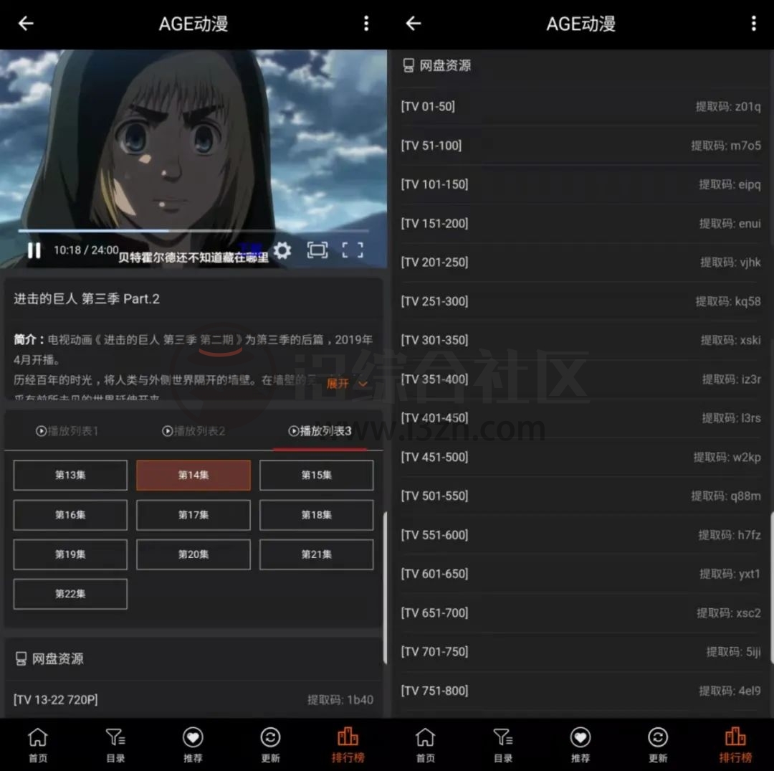The image size is (774, 771).
Task: Play episode 第19集
Action: pyautogui.click(x=70, y=554)
